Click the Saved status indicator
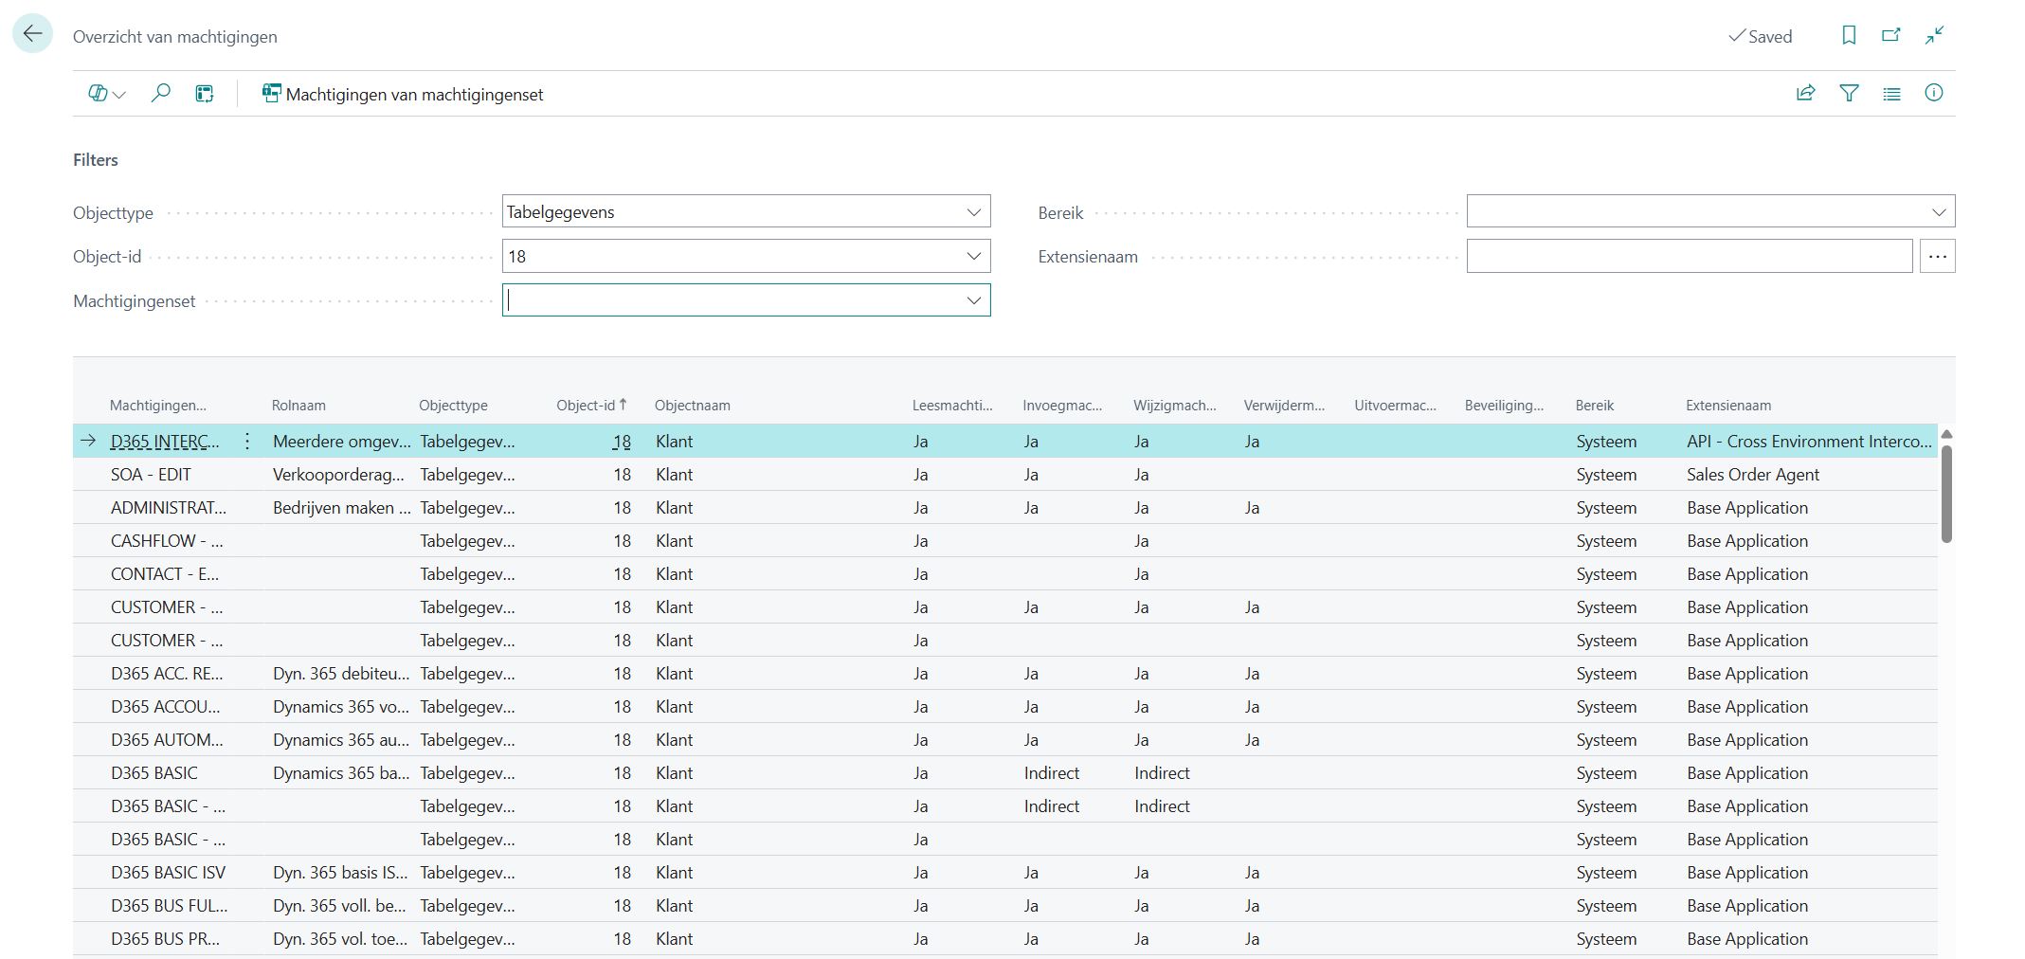The image size is (2025, 959). coord(1761,36)
